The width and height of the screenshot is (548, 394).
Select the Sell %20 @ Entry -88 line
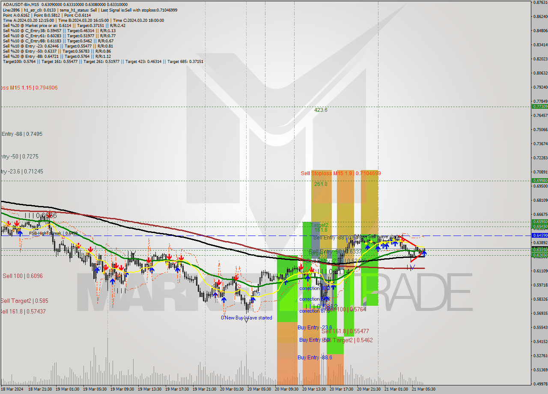click(57, 56)
